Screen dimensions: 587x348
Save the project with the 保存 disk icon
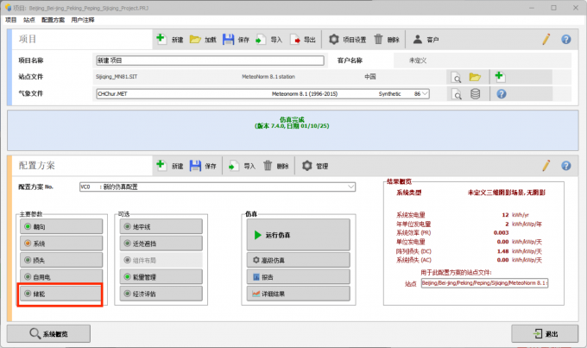point(228,39)
